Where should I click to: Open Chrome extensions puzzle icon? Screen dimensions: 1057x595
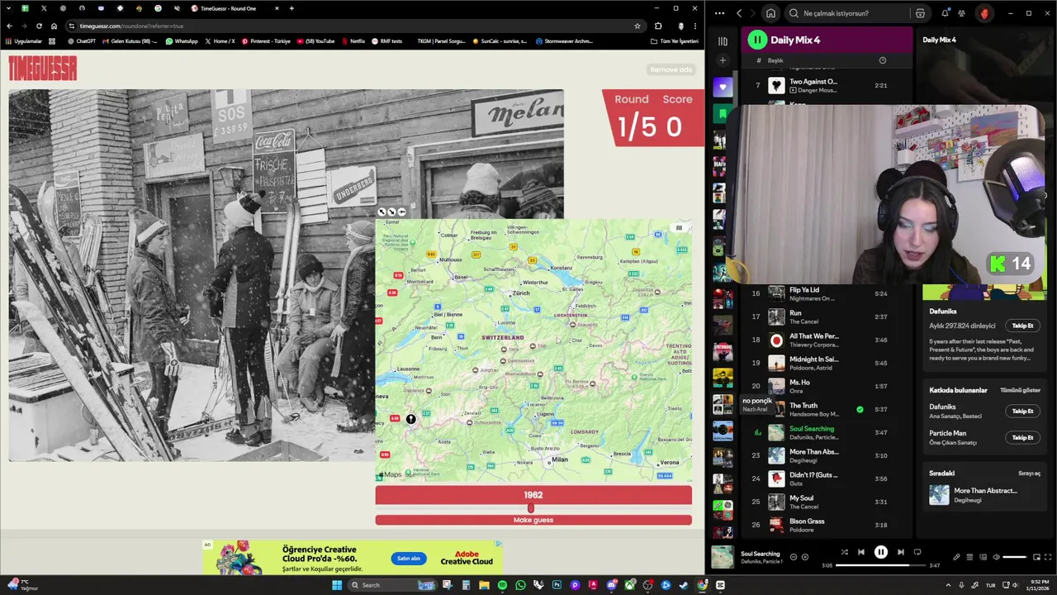click(658, 26)
